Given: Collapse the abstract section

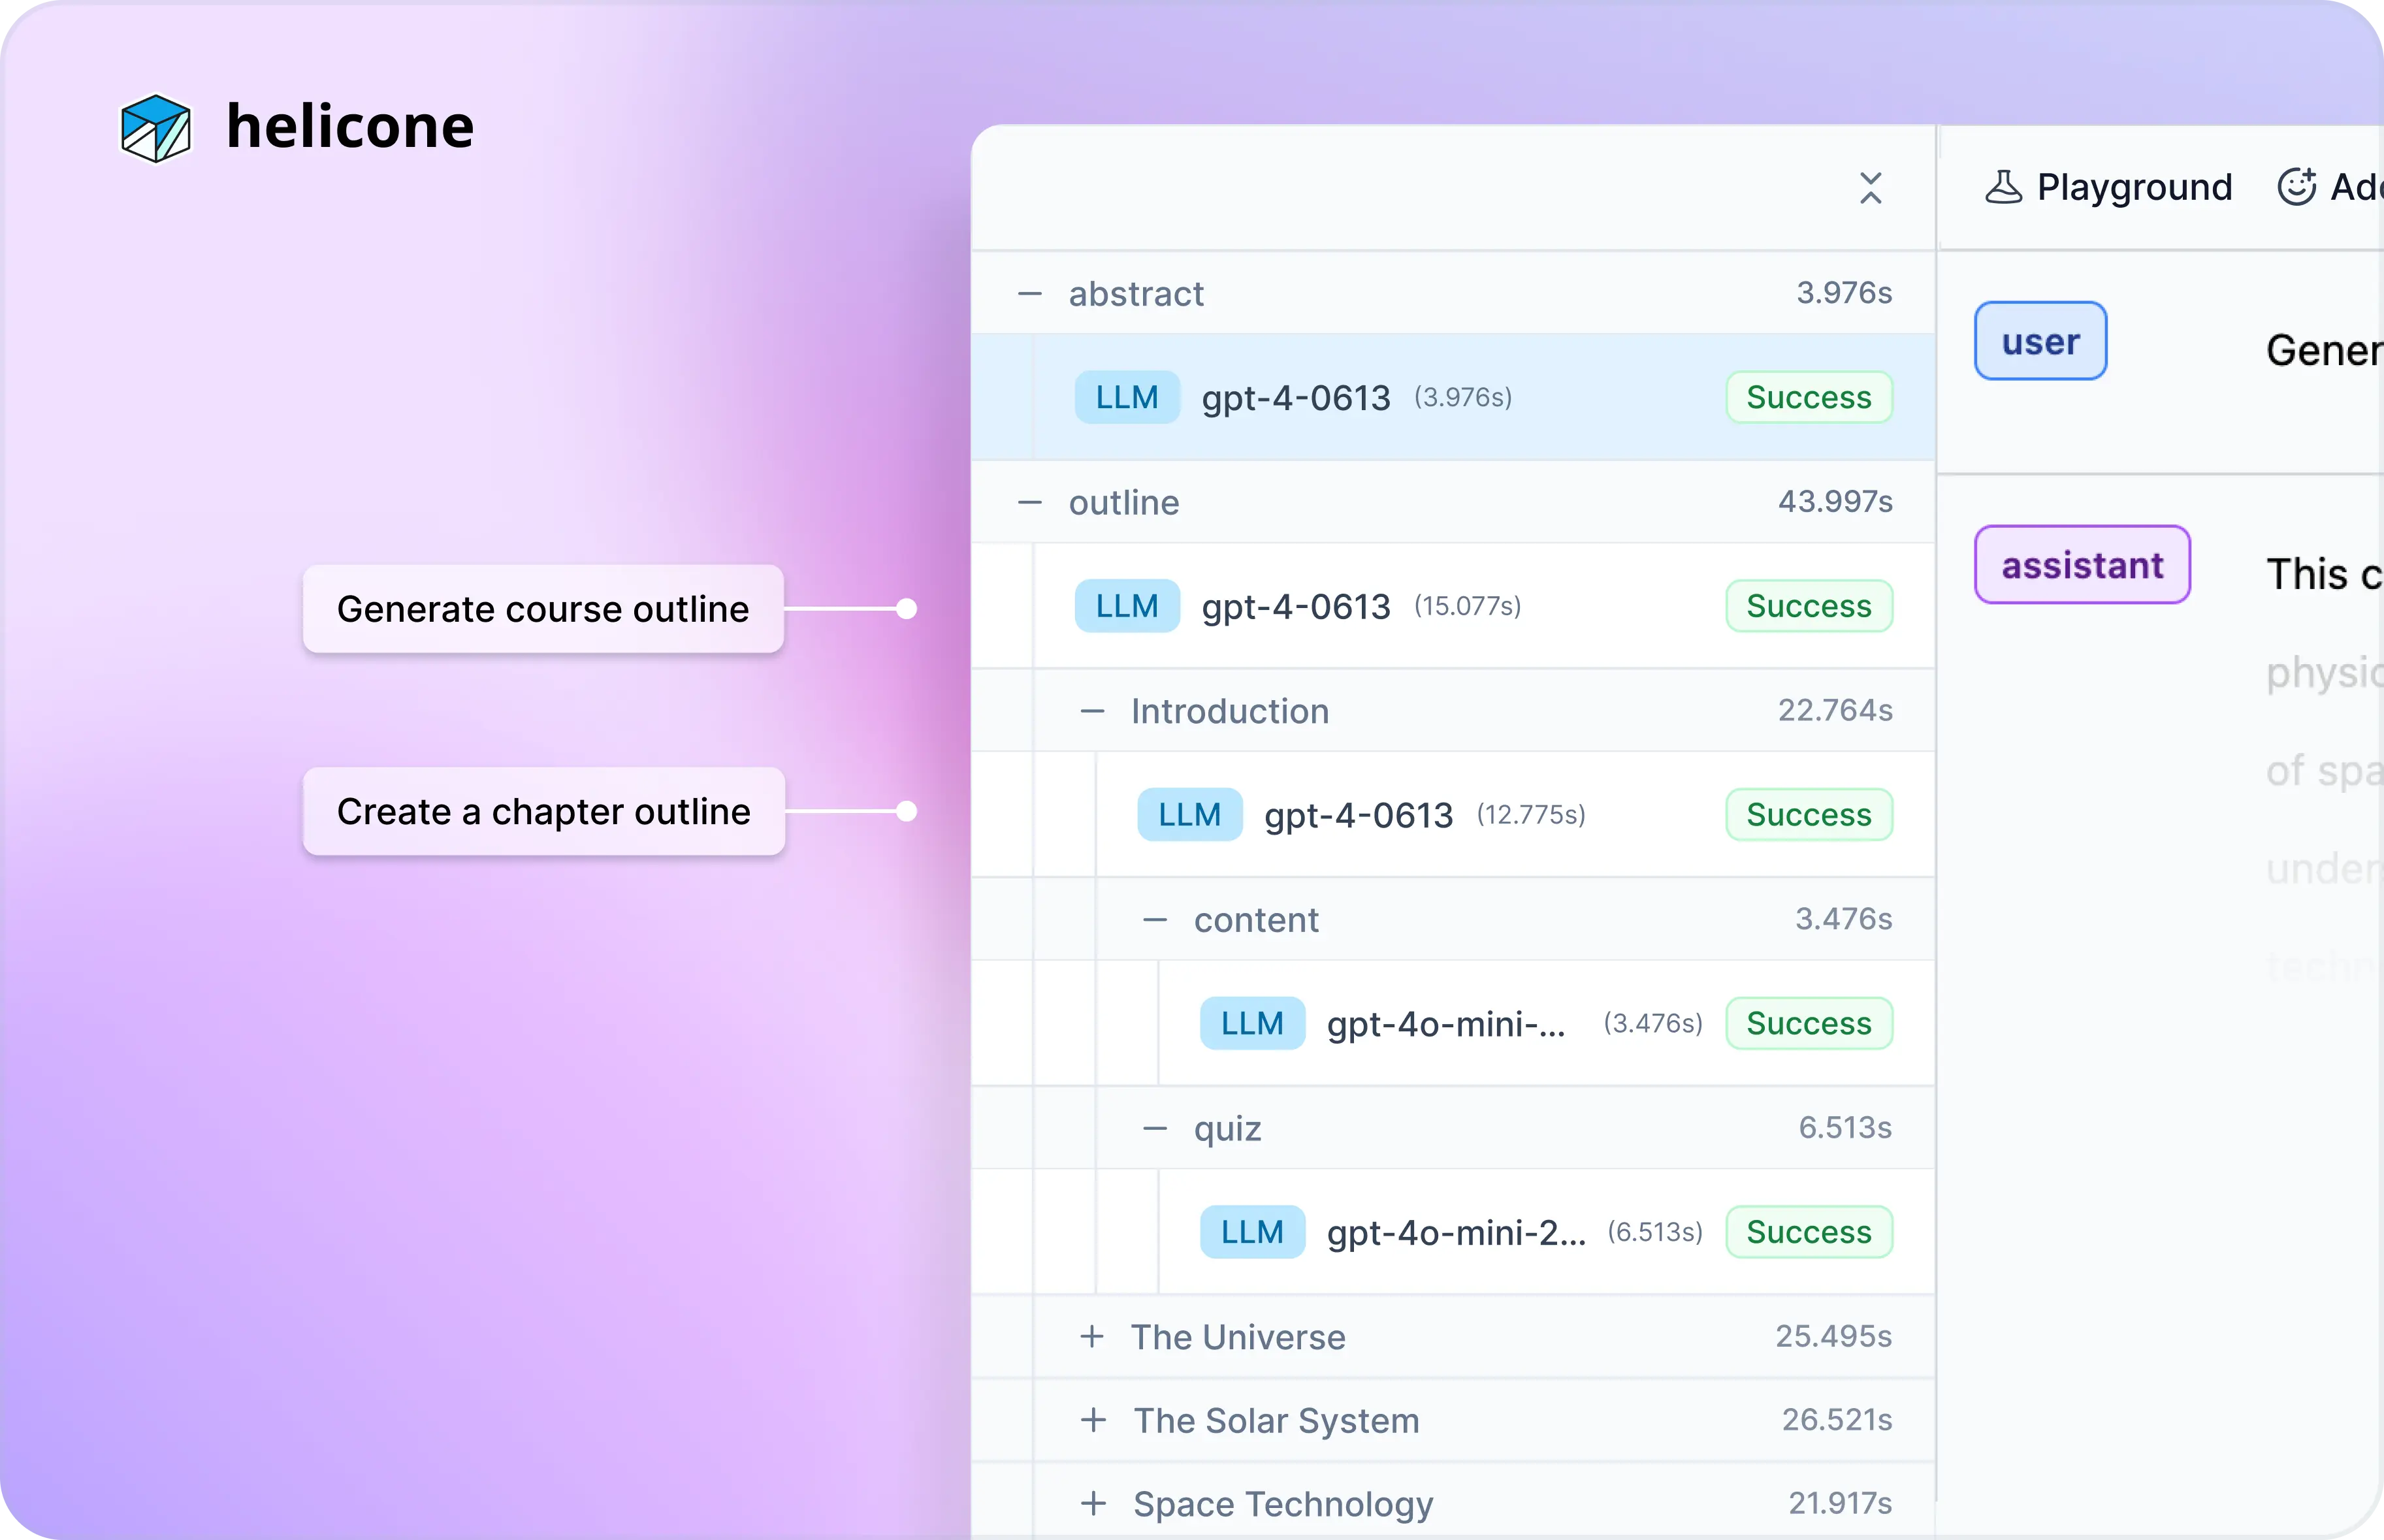Looking at the screenshot, I should click(1027, 292).
